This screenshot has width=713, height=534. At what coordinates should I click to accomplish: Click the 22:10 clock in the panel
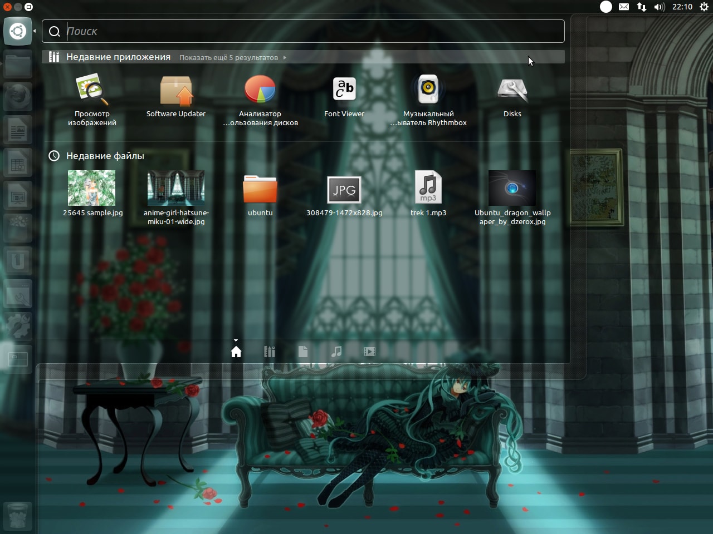click(x=682, y=7)
